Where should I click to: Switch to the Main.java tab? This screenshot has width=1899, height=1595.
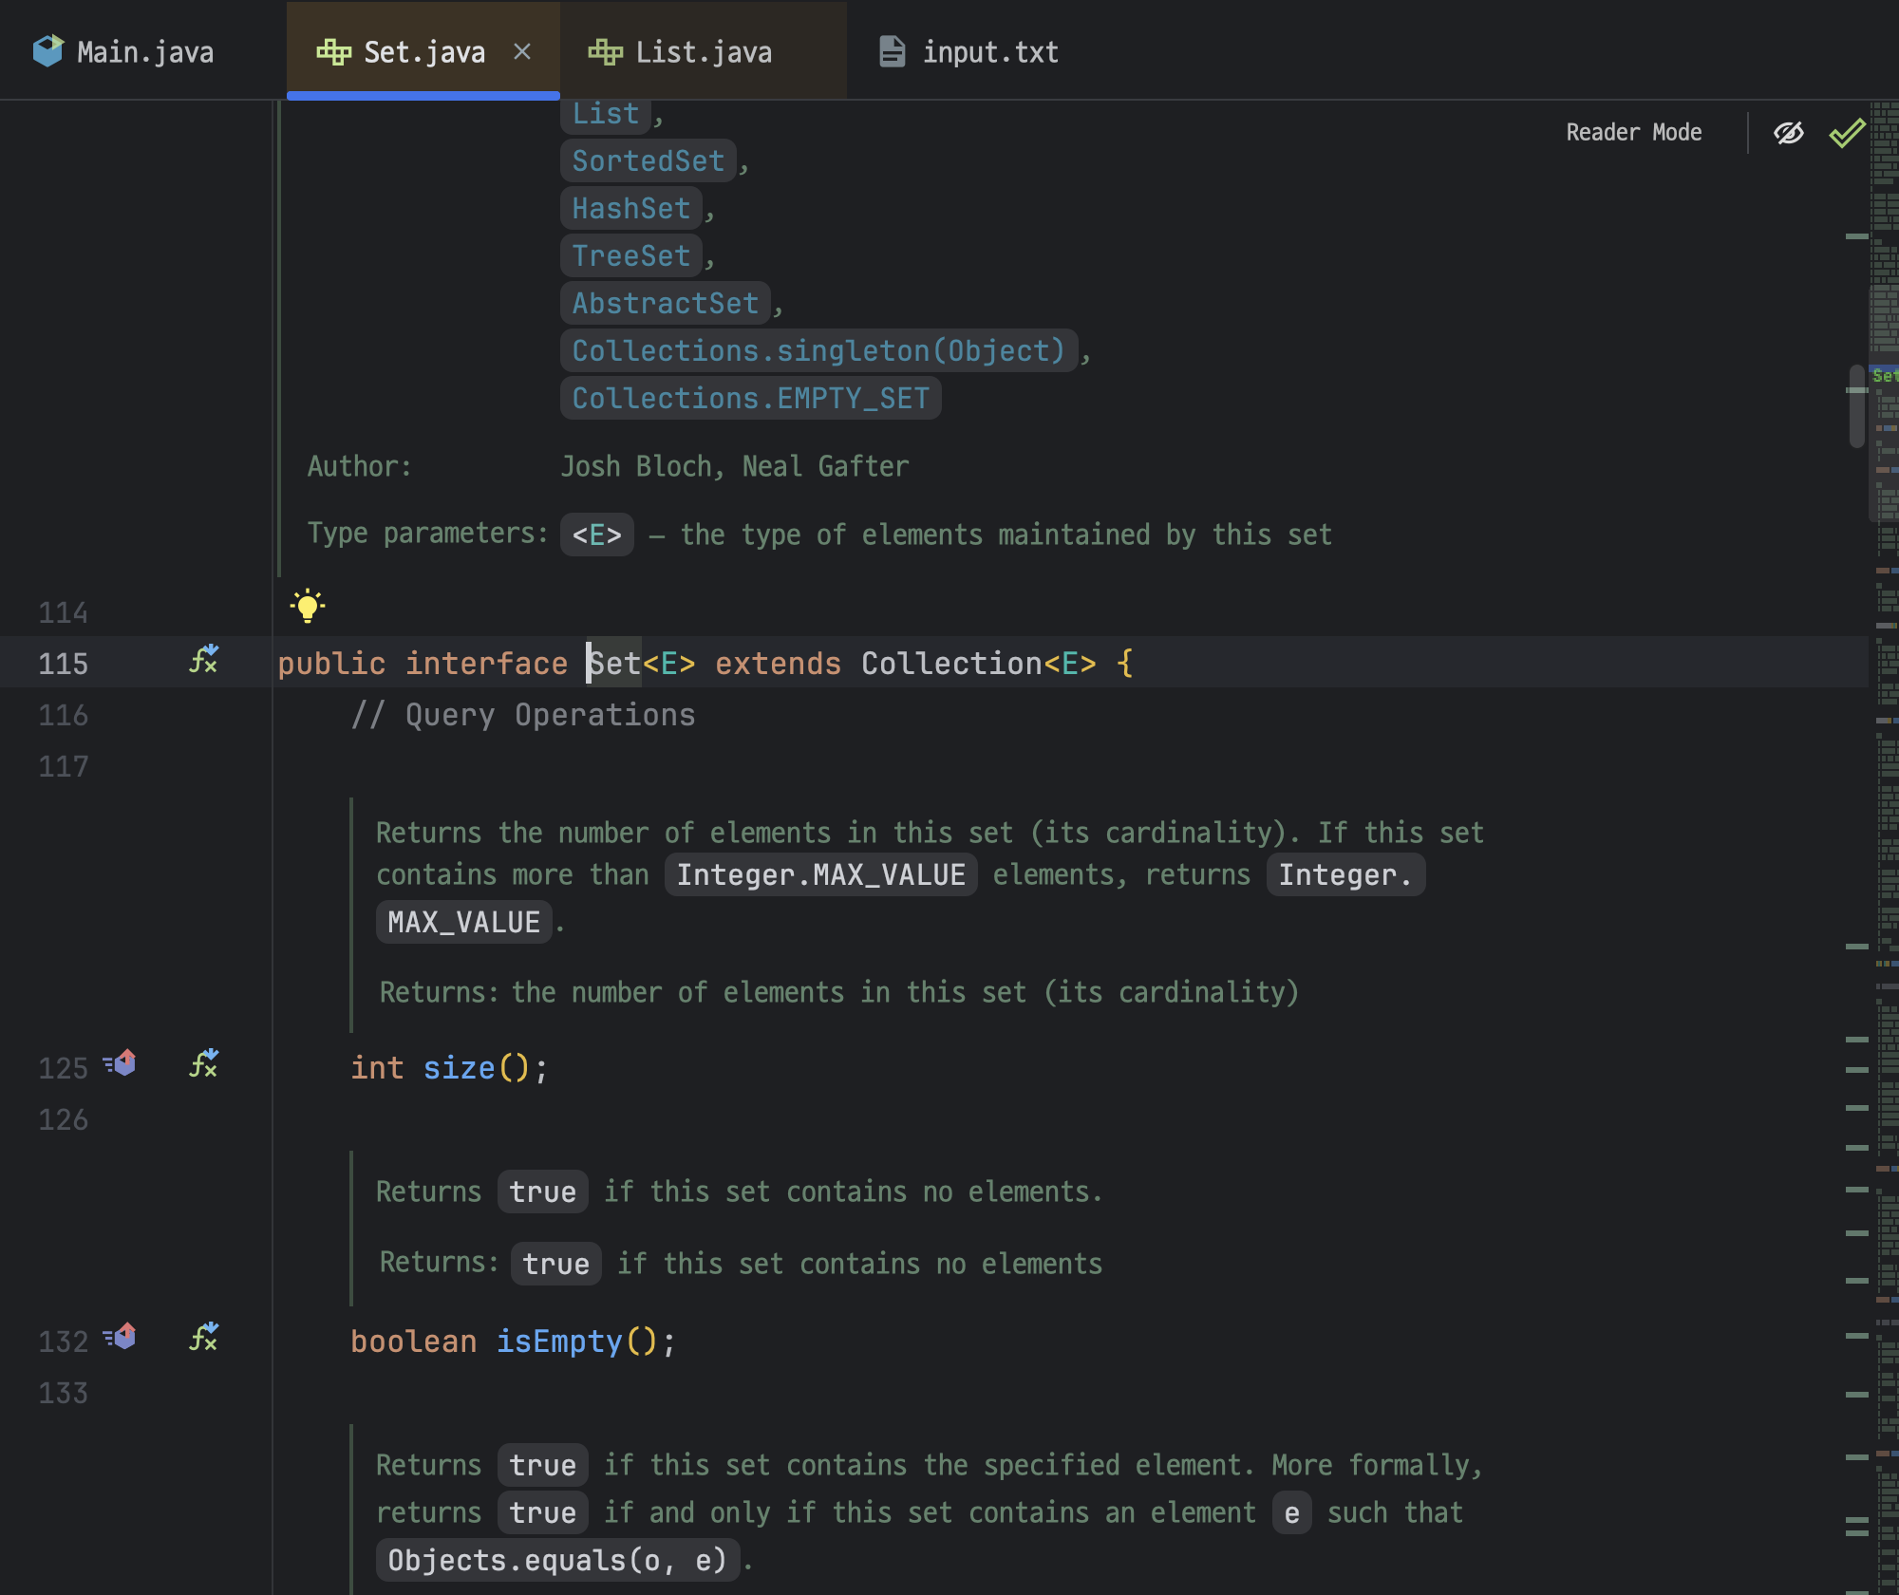(144, 52)
